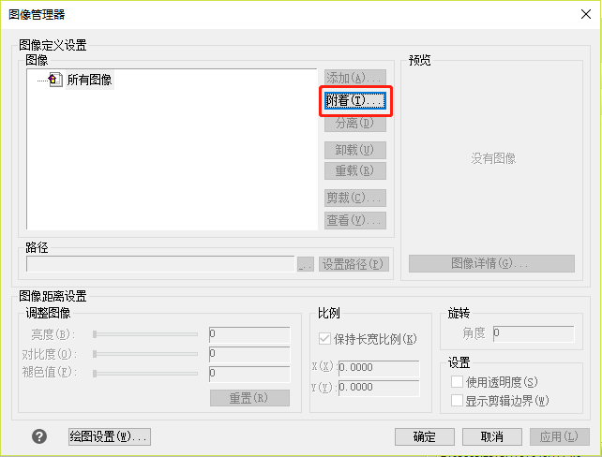
Task: Click the 添加(A)... button
Action: coord(355,78)
